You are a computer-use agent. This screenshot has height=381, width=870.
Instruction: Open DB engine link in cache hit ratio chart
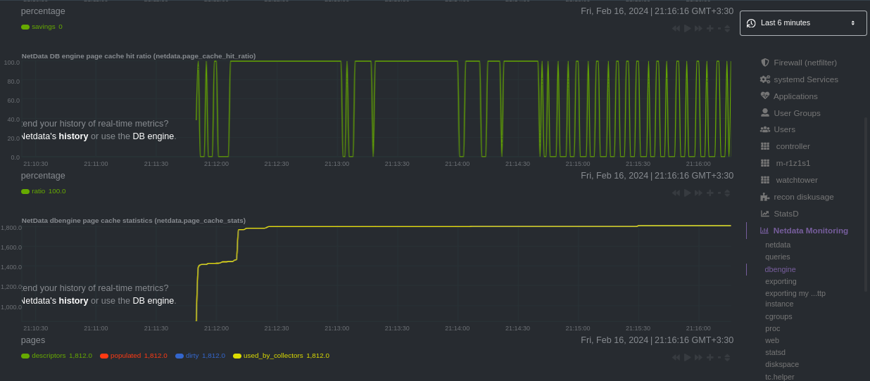coord(153,136)
